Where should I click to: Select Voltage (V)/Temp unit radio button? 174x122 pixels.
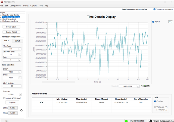pos(155,107)
